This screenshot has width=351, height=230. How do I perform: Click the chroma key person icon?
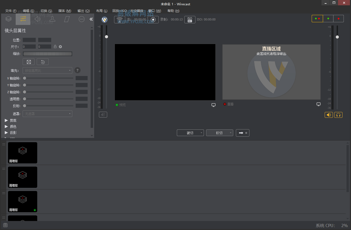pyautogui.click(x=52, y=19)
